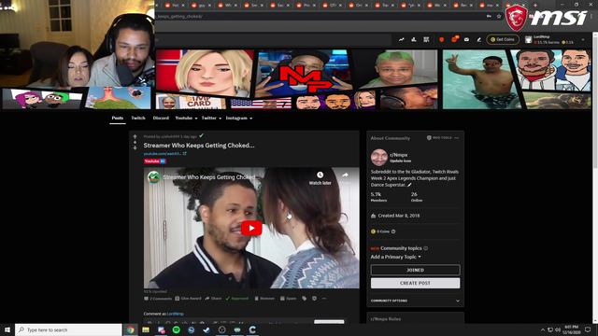
Task: Click the green Approved mod button
Action: point(236,299)
